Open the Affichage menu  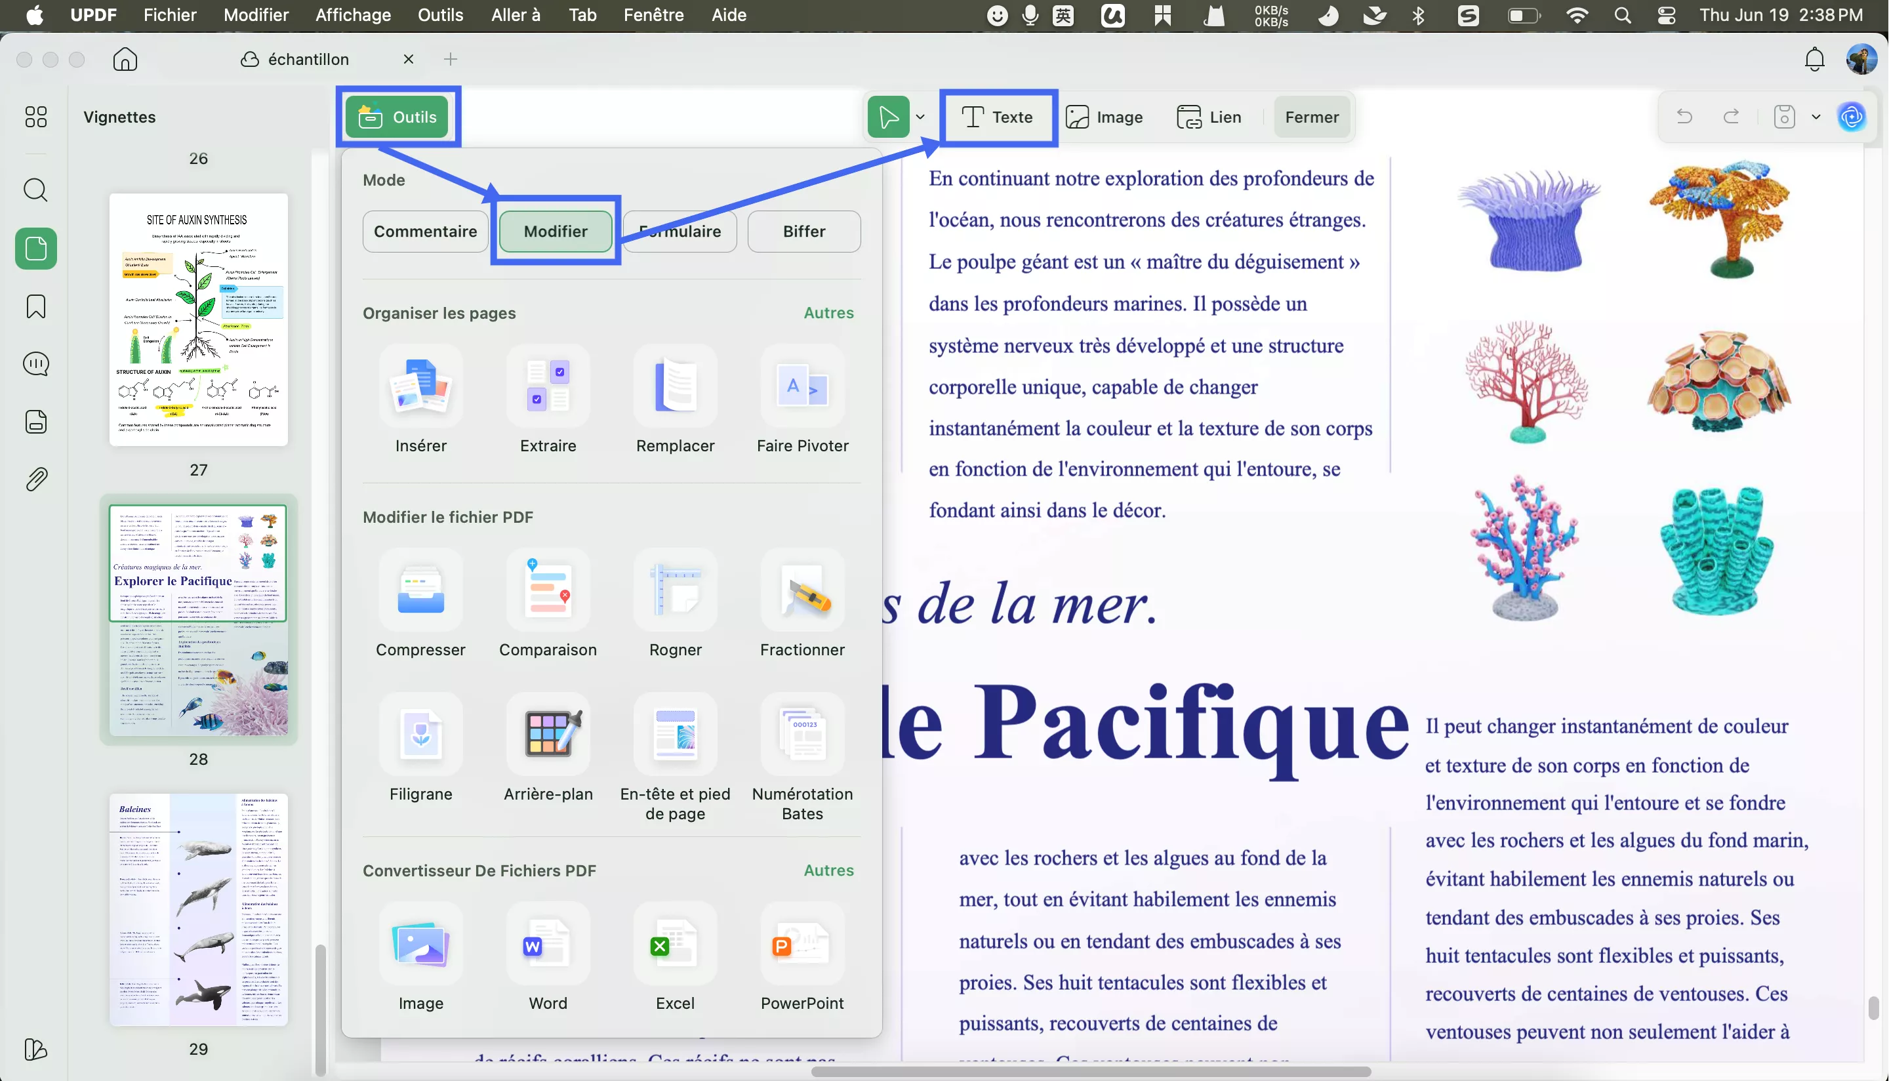tap(353, 15)
